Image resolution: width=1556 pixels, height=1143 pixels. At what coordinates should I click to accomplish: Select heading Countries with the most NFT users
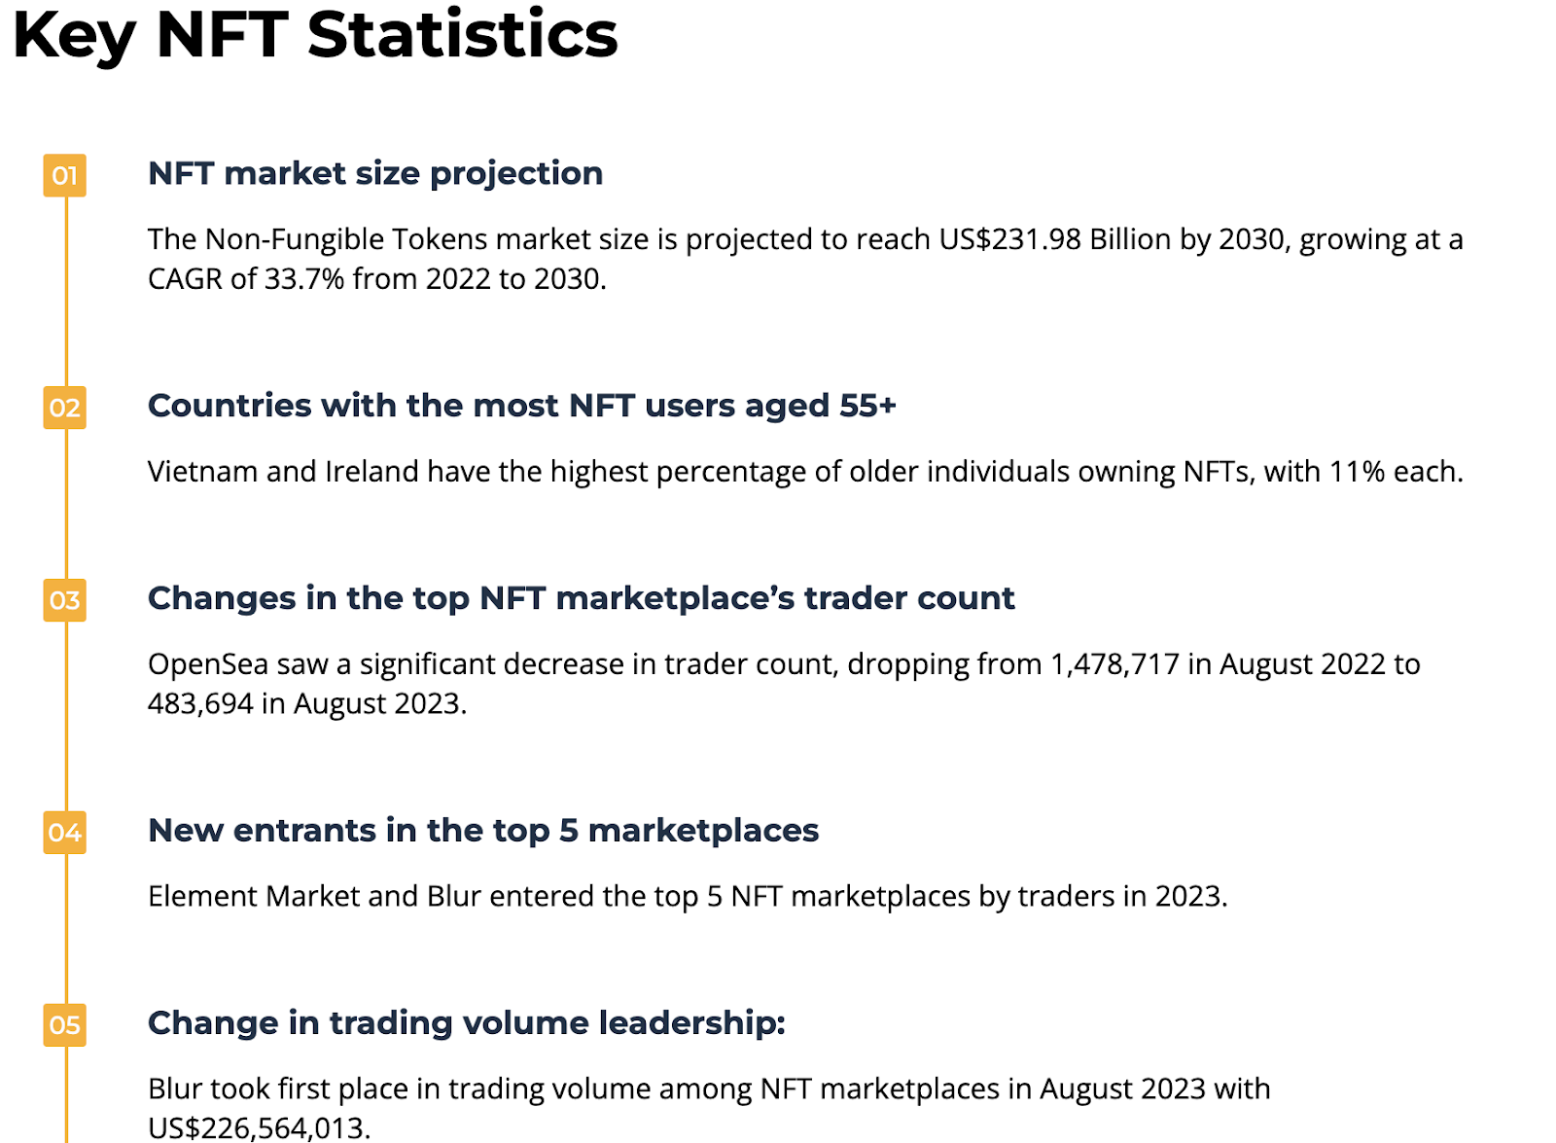pyautogui.click(x=521, y=407)
